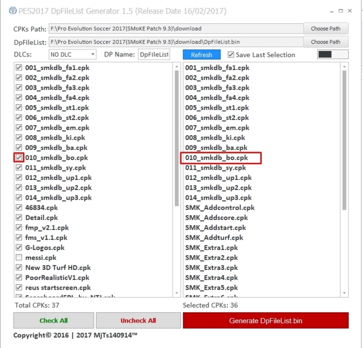Viewport: 363px width, 348px height.
Task: Click the blue Refresh button
Action: 202,55
